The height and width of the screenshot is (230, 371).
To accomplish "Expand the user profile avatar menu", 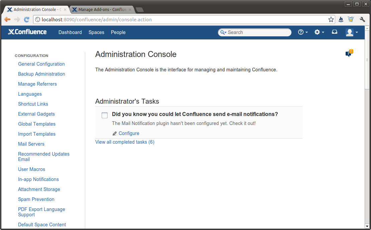I will 352,32.
